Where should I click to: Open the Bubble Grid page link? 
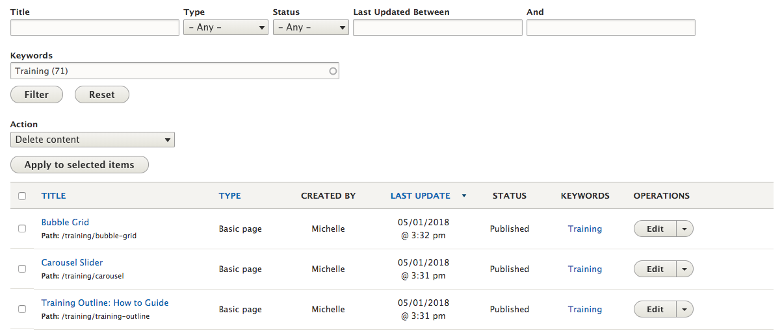click(65, 222)
